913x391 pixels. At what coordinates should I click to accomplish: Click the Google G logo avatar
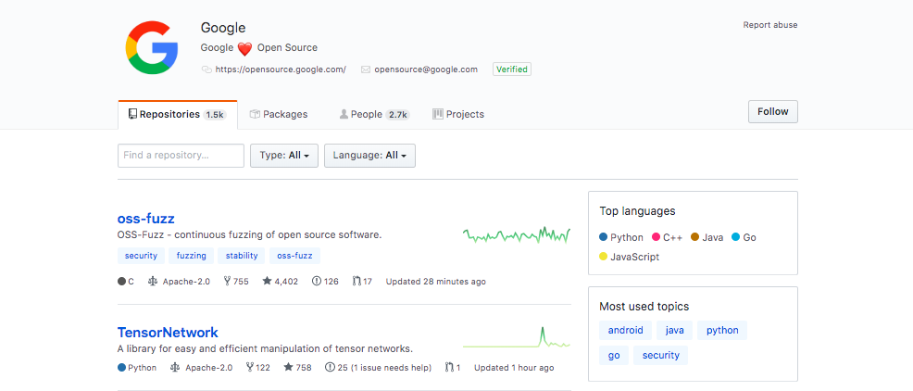coord(151,47)
